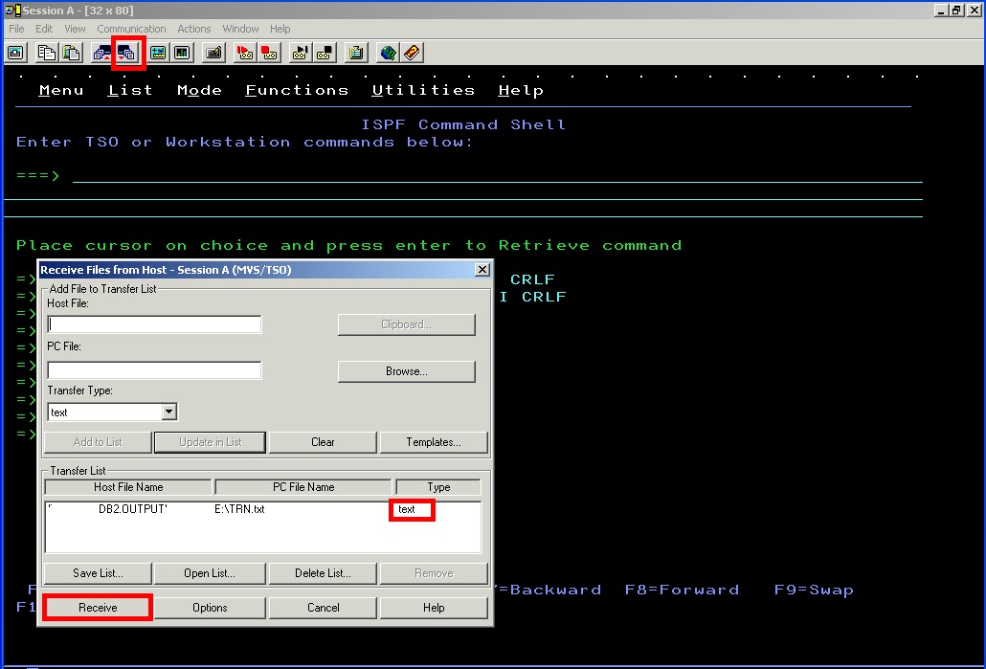The width and height of the screenshot is (986, 669).
Task: Select the Functions option on the host screen
Action: [x=297, y=90]
